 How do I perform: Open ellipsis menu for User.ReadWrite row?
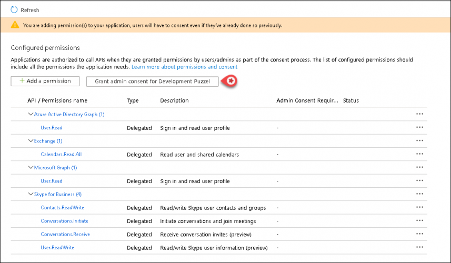(419, 248)
